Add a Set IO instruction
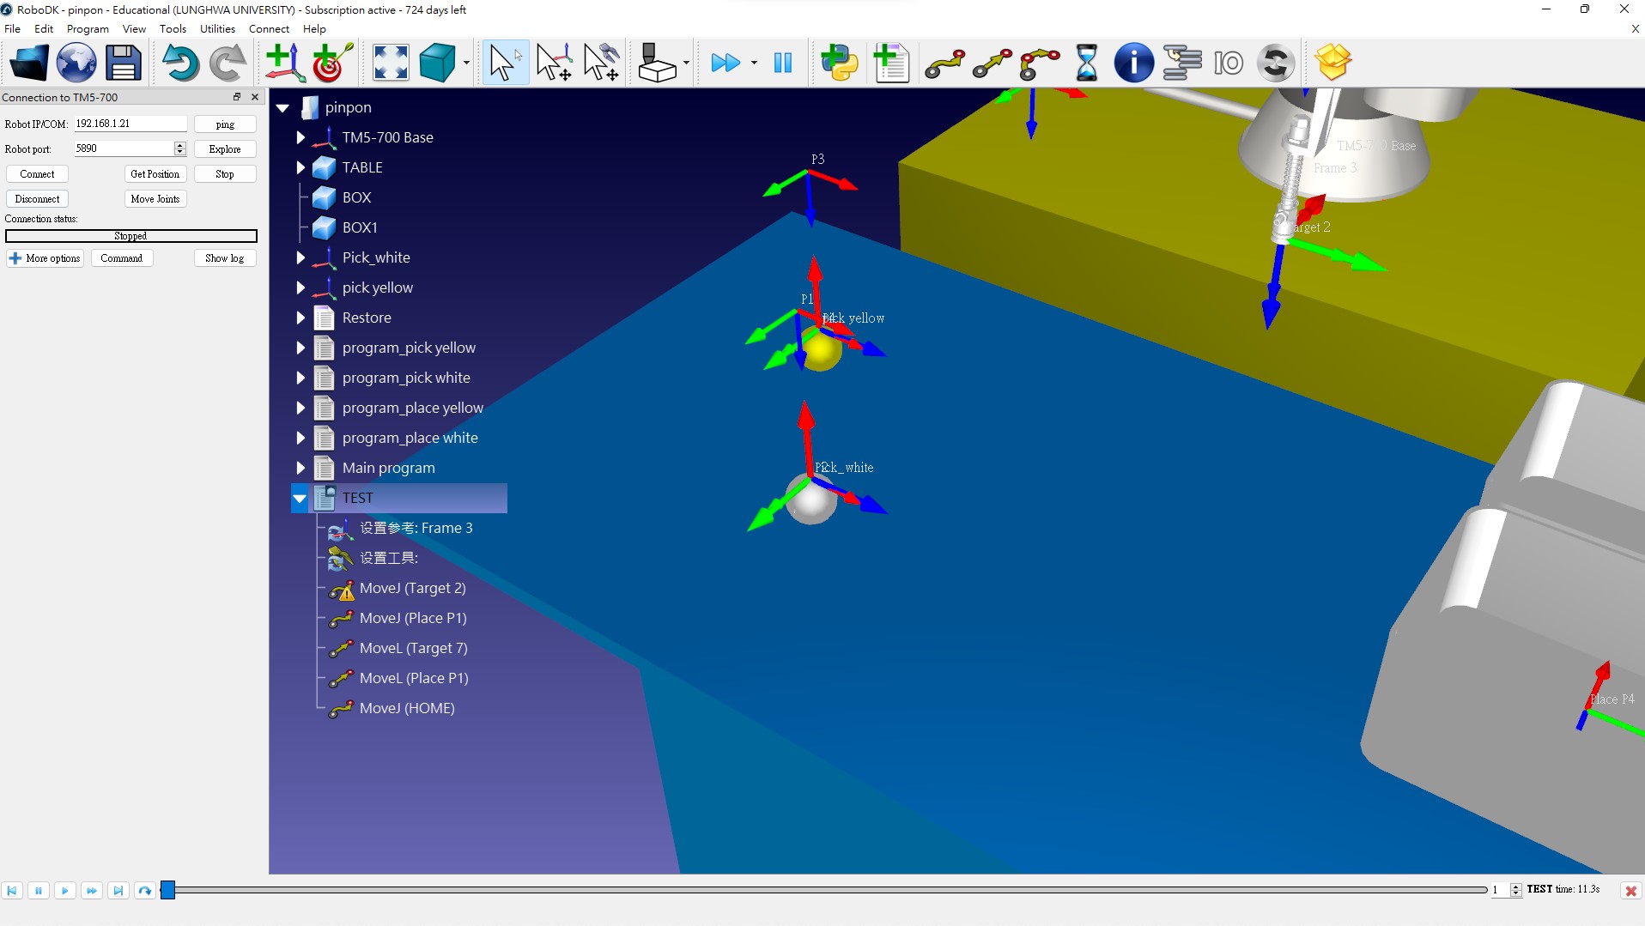This screenshot has height=926, width=1645. (1229, 63)
